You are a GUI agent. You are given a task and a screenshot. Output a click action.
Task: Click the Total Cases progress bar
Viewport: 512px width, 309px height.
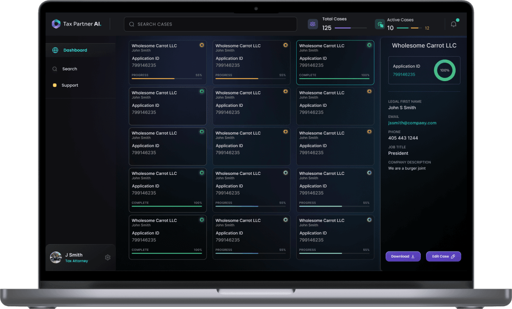coord(351,28)
